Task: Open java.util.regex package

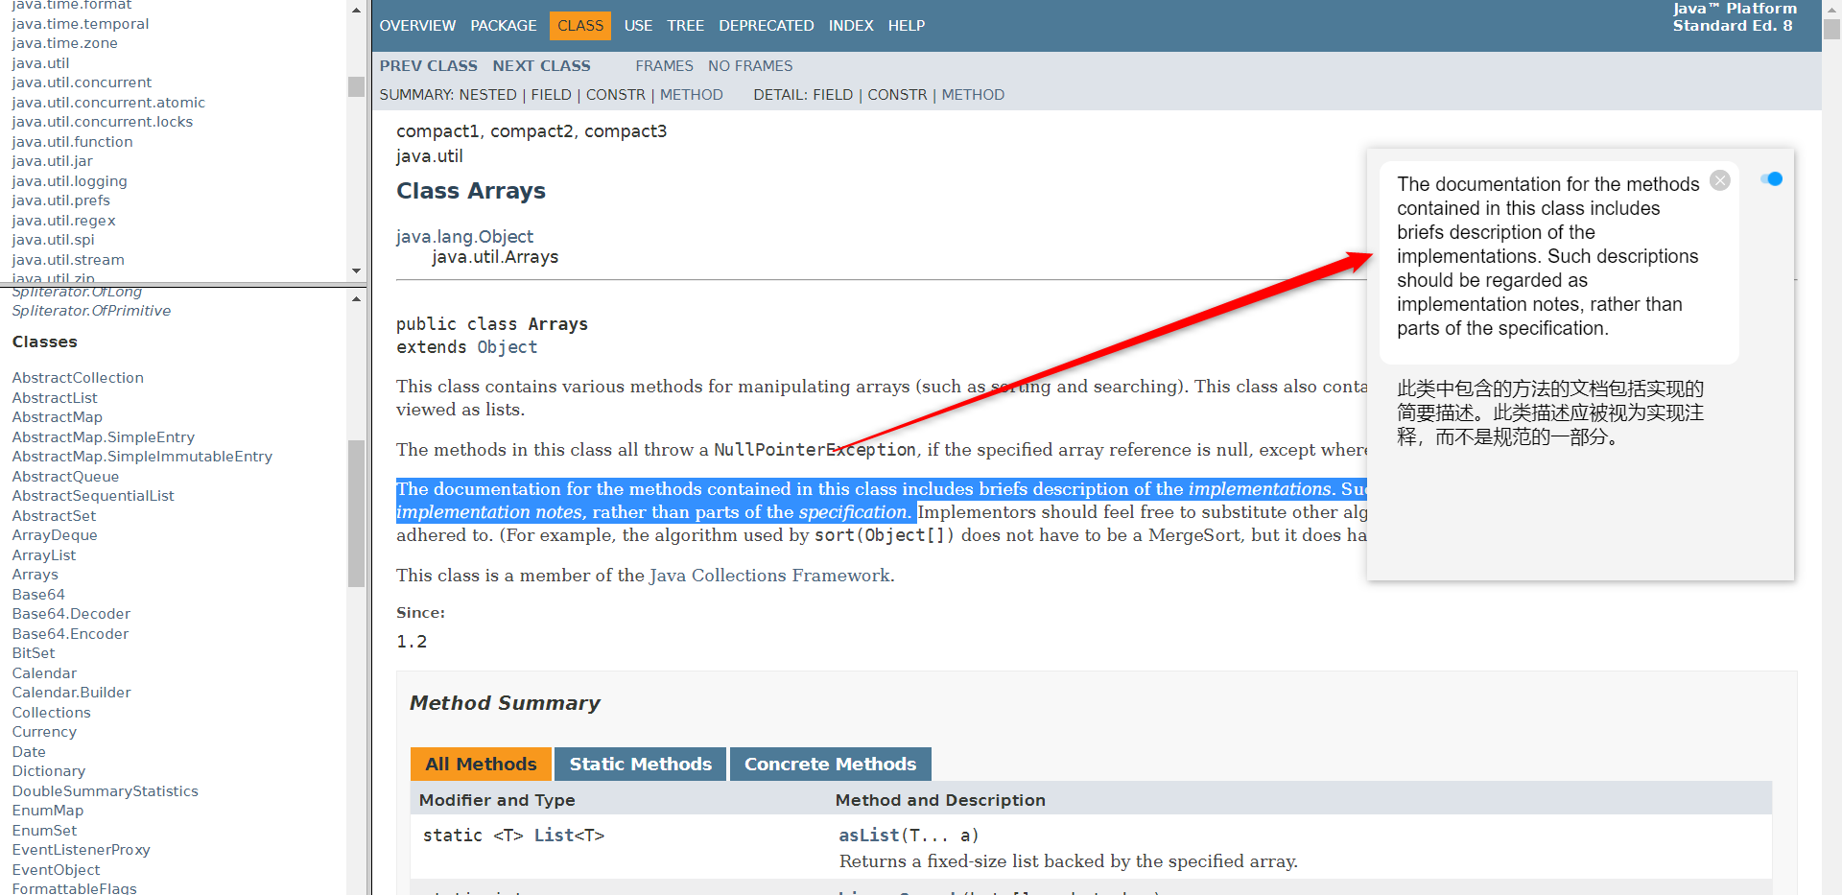Action: pyautogui.click(x=63, y=221)
